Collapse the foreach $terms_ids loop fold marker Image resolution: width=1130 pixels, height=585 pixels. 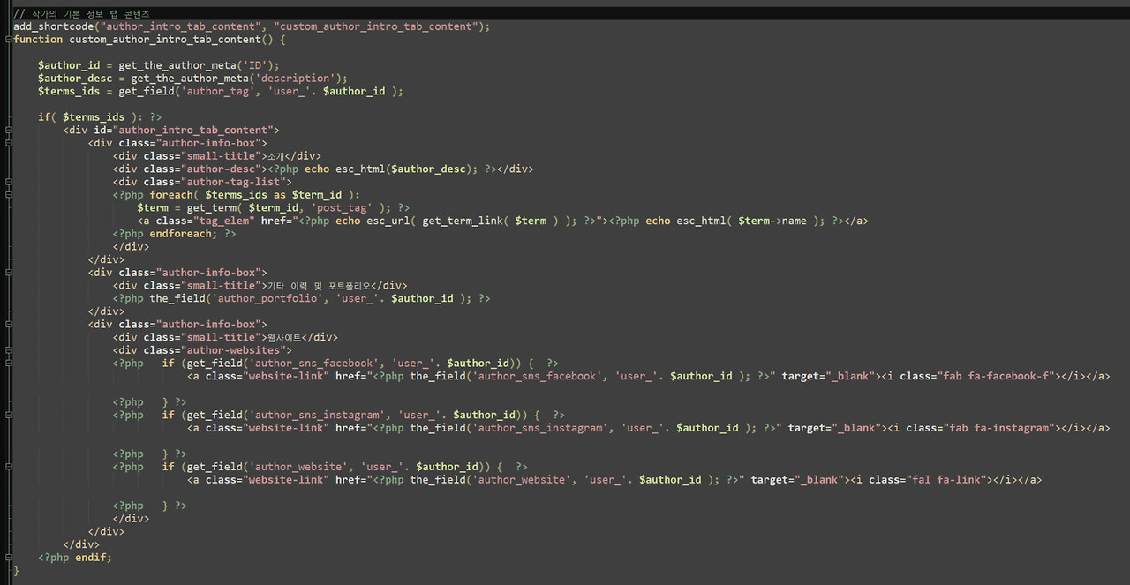pos(7,195)
